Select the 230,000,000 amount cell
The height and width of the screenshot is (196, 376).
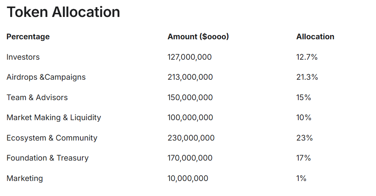click(191, 138)
